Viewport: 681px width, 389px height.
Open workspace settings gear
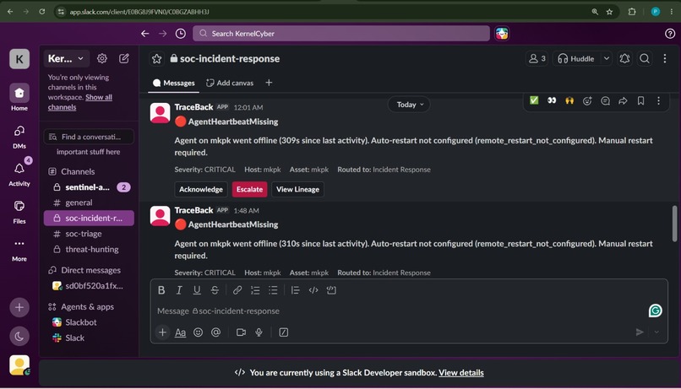[x=102, y=58]
